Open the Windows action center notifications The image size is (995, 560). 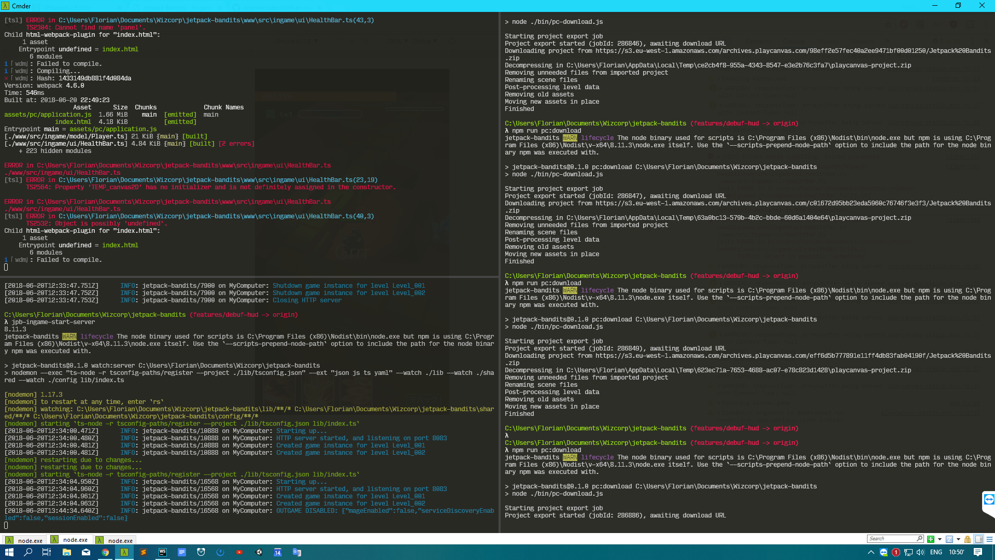977,552
